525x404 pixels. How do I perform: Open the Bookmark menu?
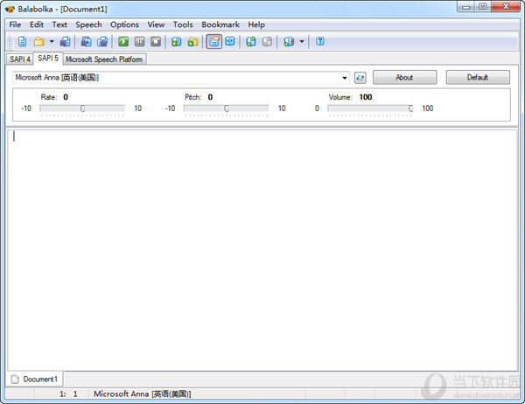(220, 24)
